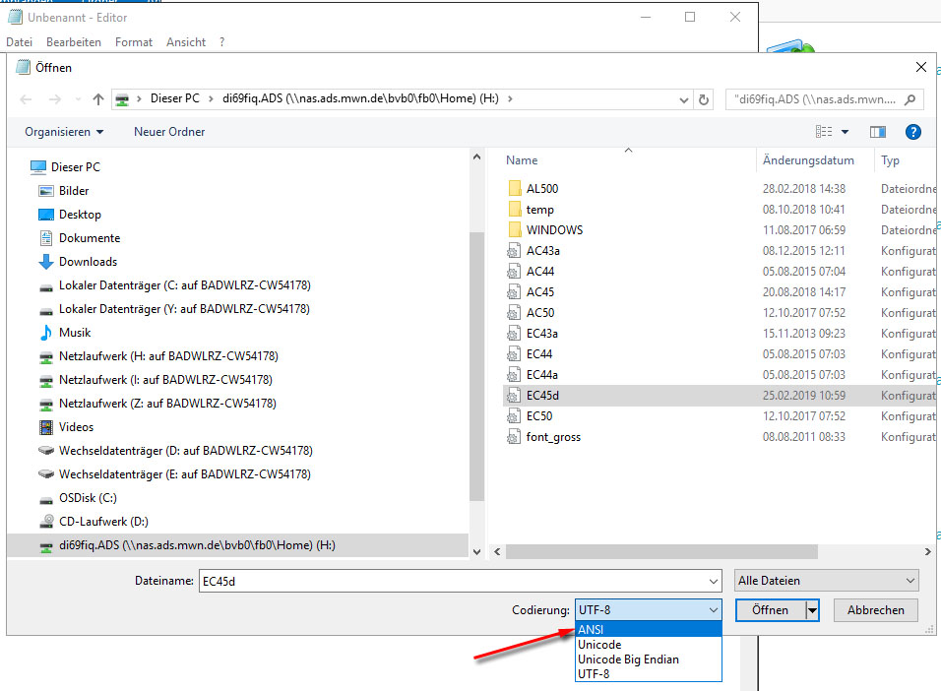Choose Unicode Big Endian encoding option
This screenshot has width=941, height=691.
[628, 660]
